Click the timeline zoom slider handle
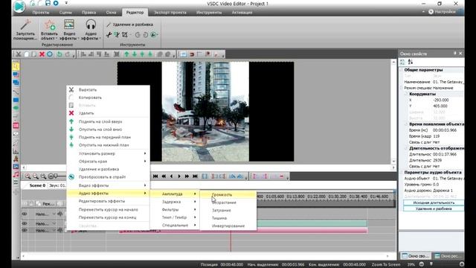 56,176
